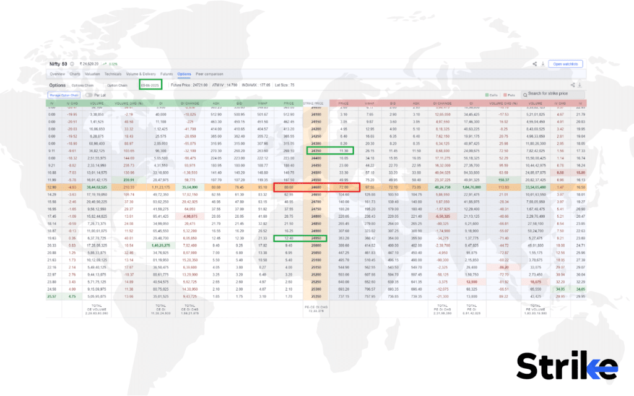Click the TOTAL PE OI CHG summary
The height and width of the screenshot is (396, 634).
coord(443,309)
